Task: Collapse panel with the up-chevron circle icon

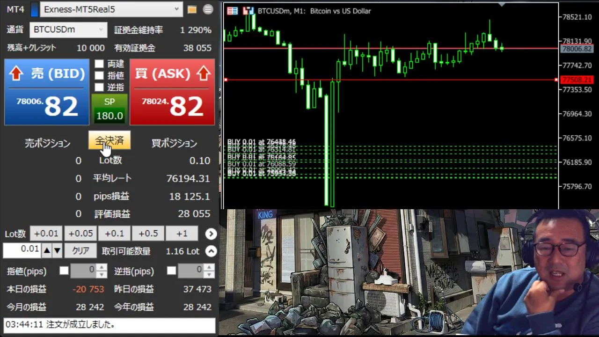Action: click(211, 251)
